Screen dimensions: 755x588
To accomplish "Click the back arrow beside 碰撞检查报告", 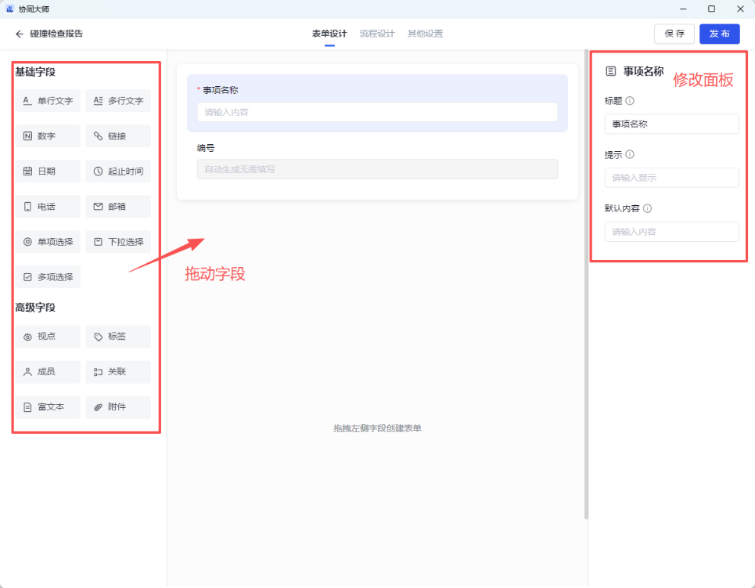I will point(20,34).
